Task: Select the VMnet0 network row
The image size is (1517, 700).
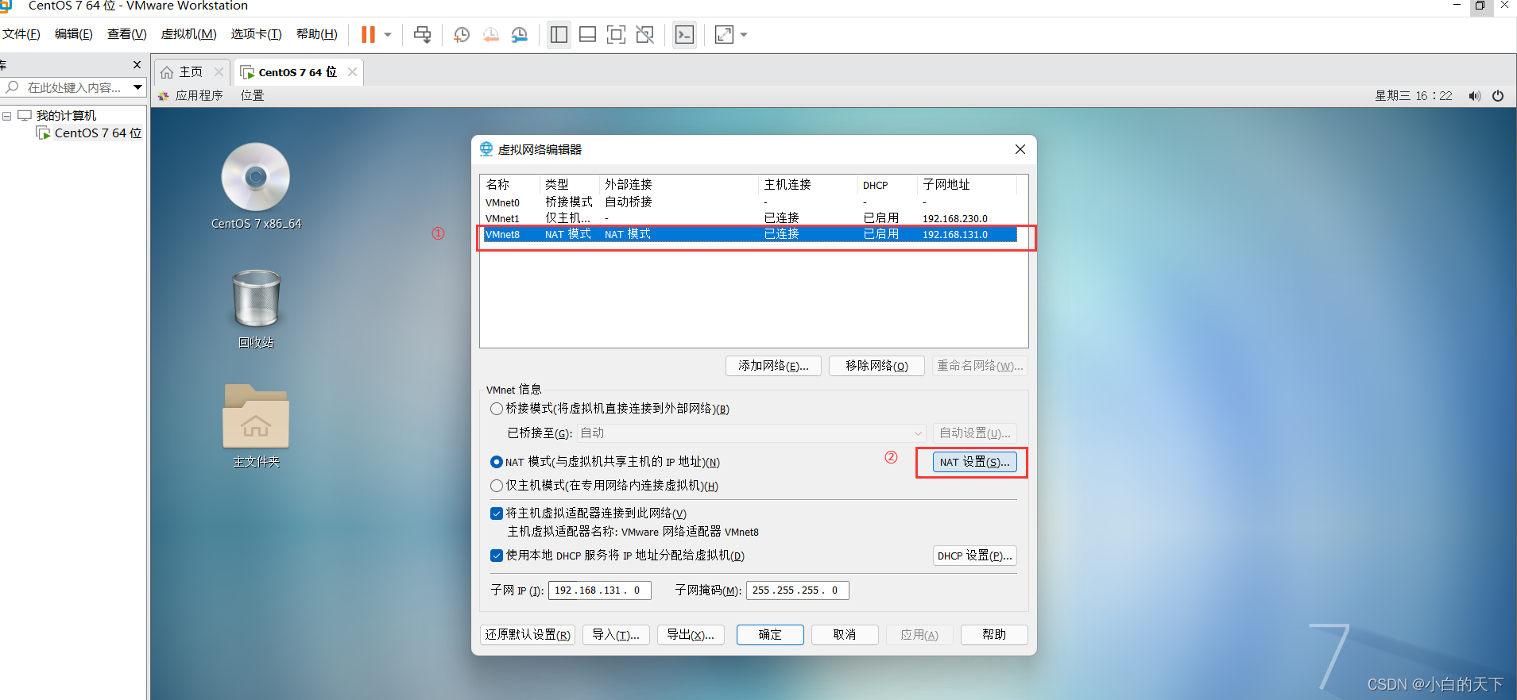Action: pos(751,202)
